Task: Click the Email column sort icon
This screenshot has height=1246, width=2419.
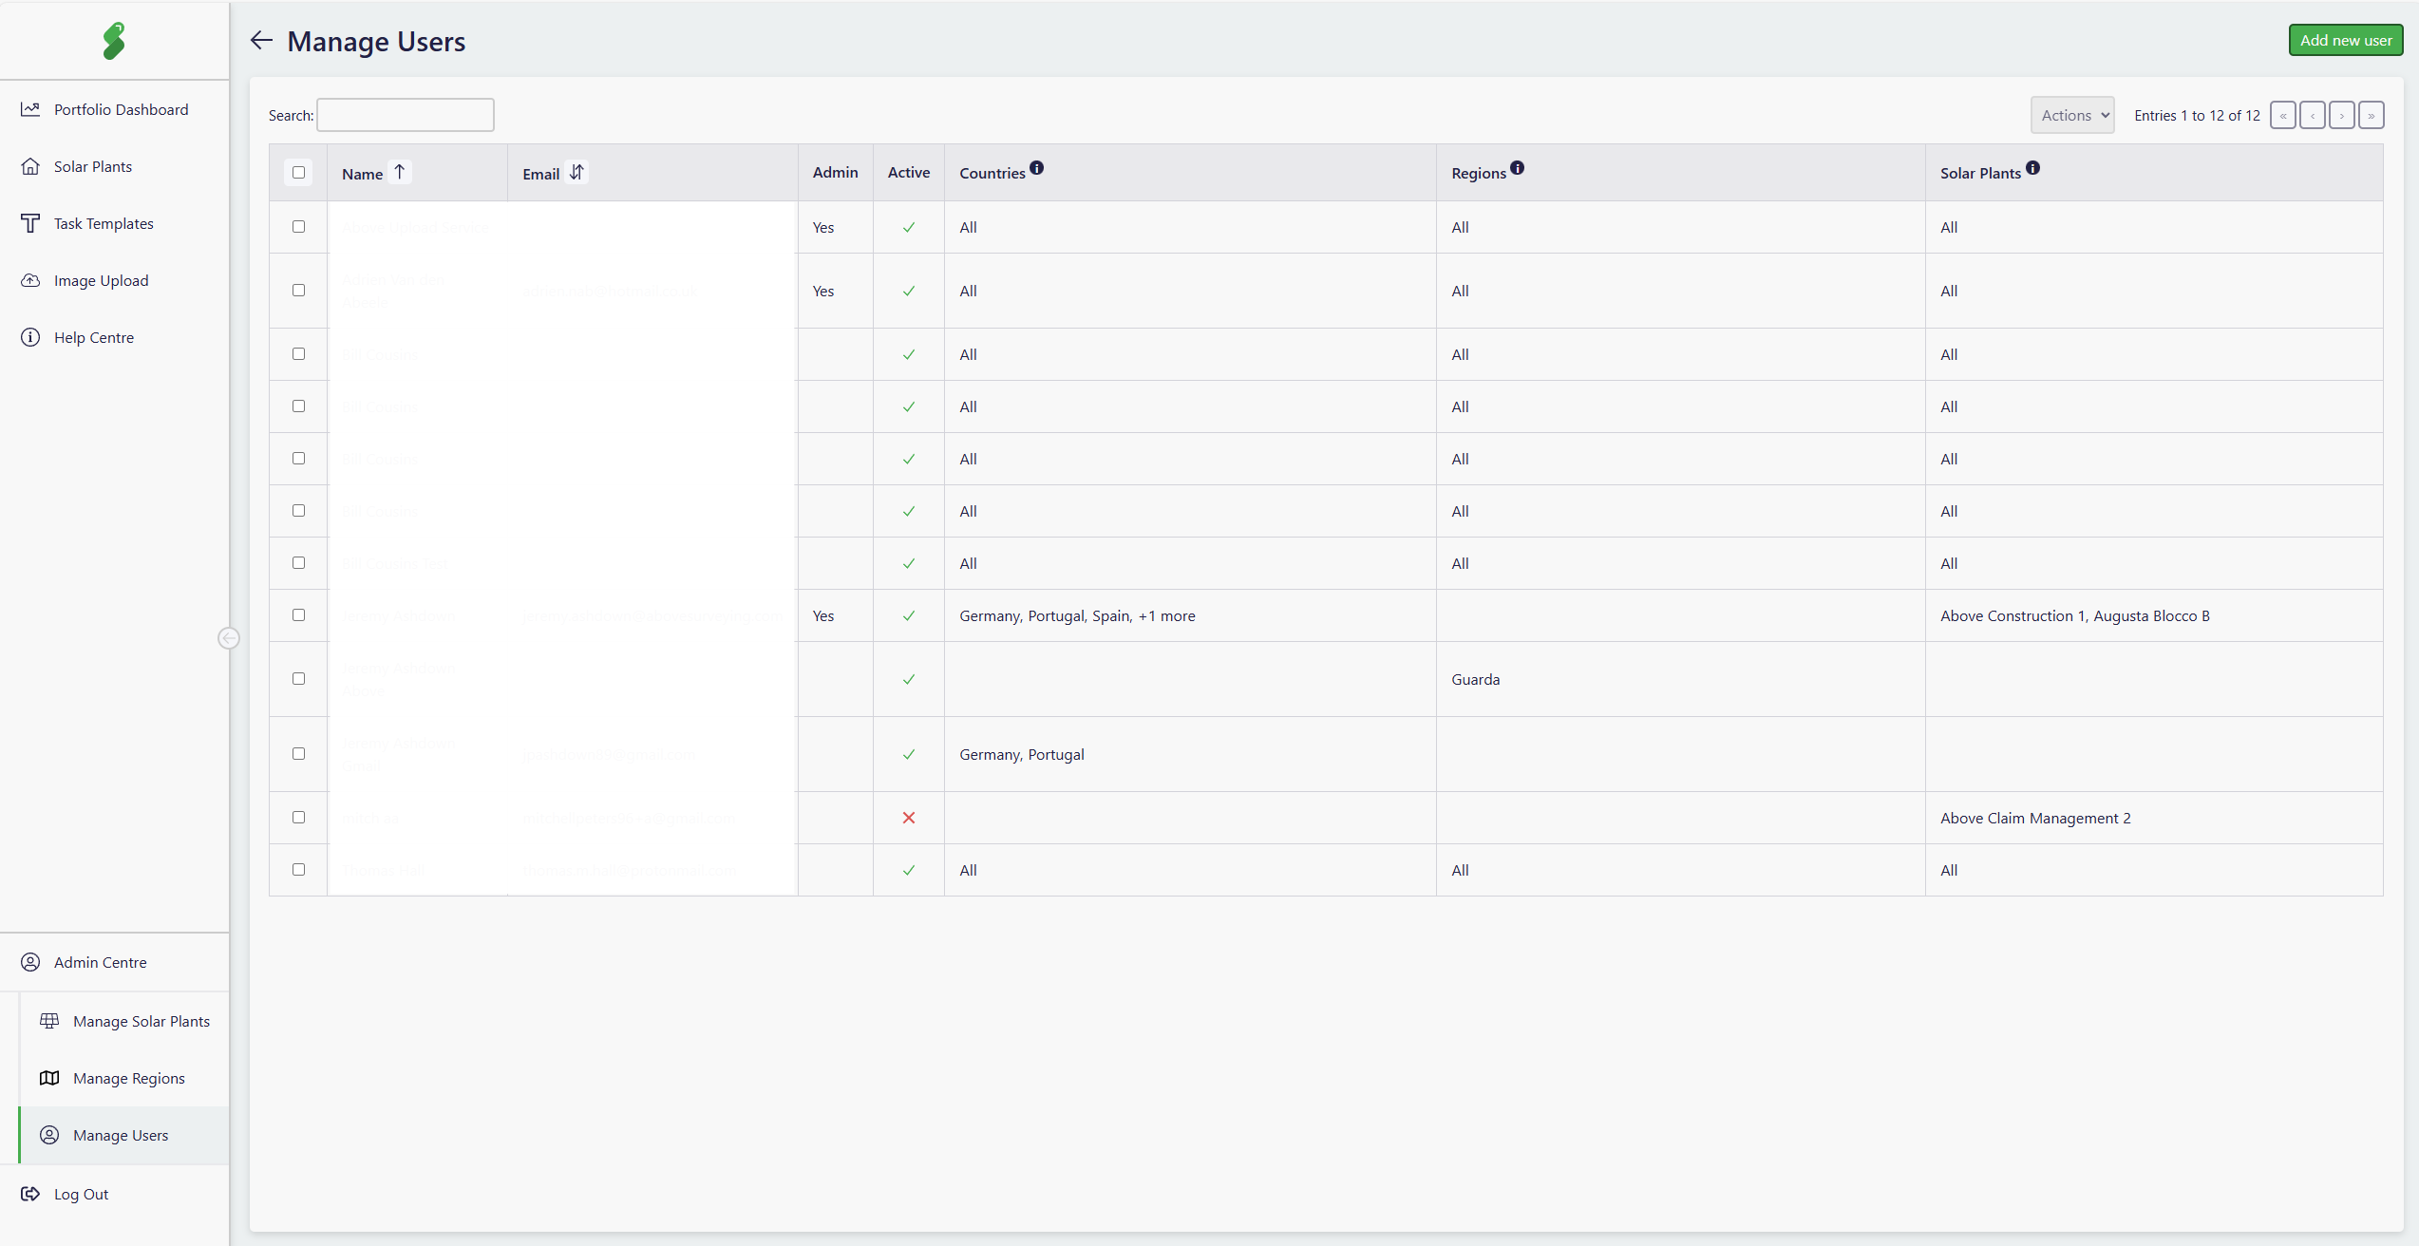Action: tap(576, 172)
